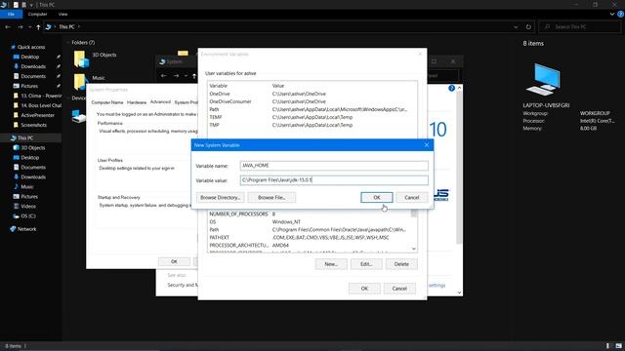Open File Explorer help icon

coord(621,14)
